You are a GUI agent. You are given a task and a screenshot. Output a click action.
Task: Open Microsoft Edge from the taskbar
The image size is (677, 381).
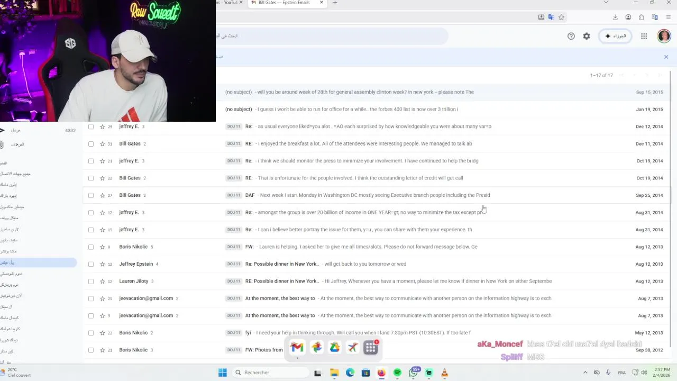[350, 373]
